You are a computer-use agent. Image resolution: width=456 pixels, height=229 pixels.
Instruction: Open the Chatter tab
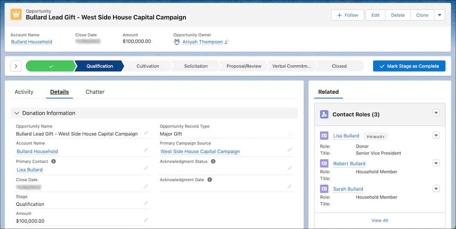(x=95, y=92)
